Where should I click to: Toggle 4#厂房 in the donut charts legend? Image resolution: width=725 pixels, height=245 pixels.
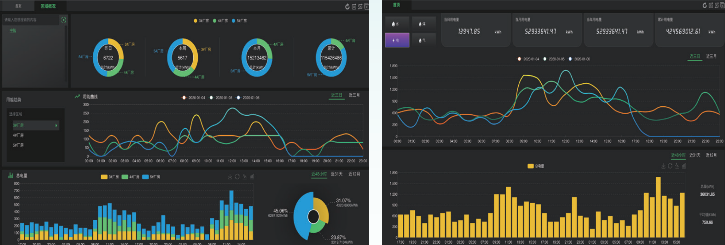[x=220, y=21]
